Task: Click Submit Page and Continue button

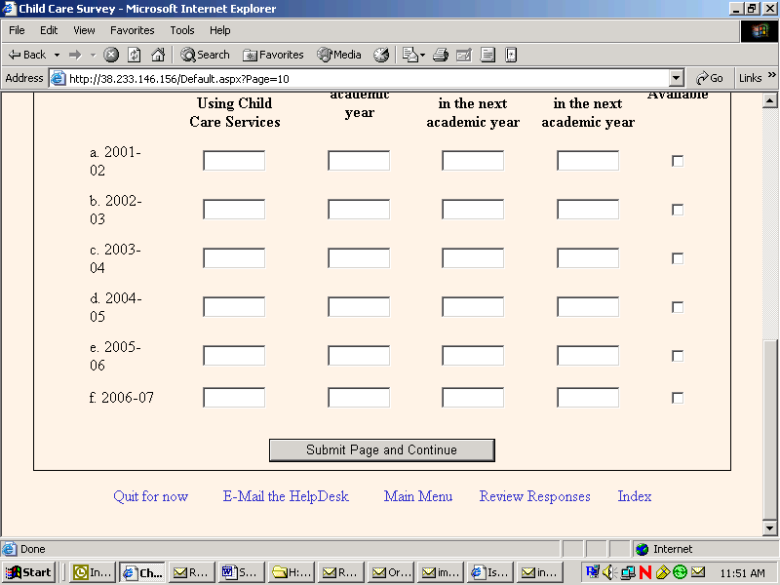Action: 381,450
